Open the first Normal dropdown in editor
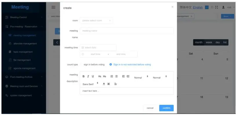Screen dimensions: 238x116 141,77
